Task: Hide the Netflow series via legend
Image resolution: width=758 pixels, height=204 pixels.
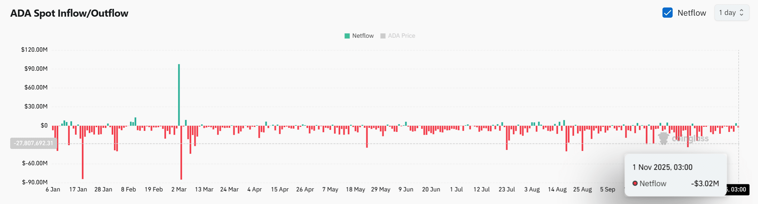Action: (363, 36)
